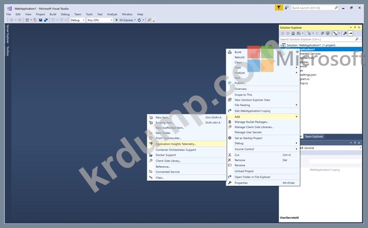Open the Tools menu in menu bar
Screen dimensions: 368x228
[90, 14]
